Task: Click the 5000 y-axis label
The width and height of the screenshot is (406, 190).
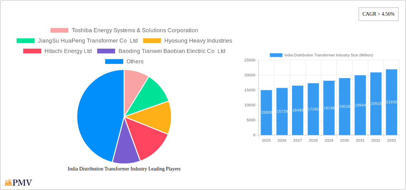Action: click(251, 120)
